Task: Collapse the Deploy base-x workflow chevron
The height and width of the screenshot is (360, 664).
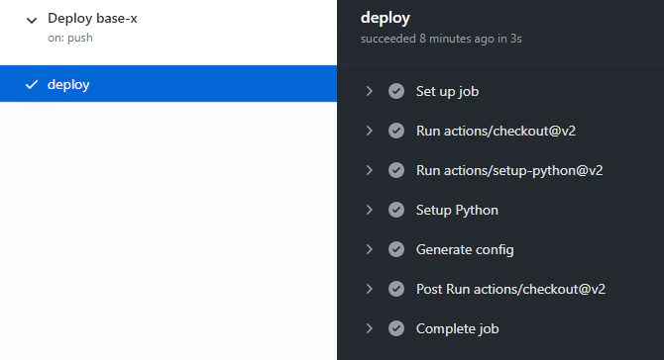Action: [x=32, y=21]
